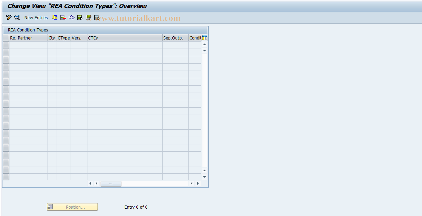Viewport: 422px width, 216px height.
Task: Toggle display/change mode pencil icon
Action: click(x=9, y=17)
